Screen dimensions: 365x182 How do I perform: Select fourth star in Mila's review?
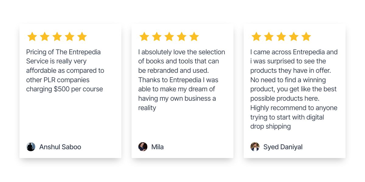click(x=181, y=37)
